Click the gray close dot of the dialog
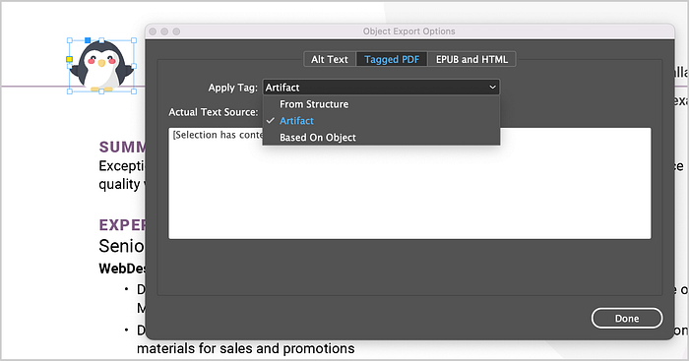This screenshot has width=689, height=361. point(153,31)
